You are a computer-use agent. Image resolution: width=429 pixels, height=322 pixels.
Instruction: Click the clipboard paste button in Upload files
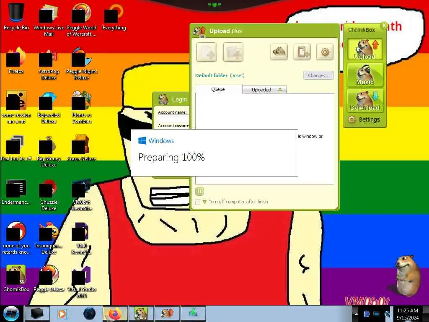pyautogui.click(x=302, y=52)
